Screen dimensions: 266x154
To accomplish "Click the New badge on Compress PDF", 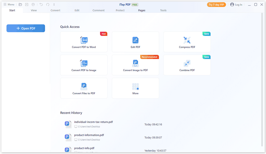I will 206,34.
